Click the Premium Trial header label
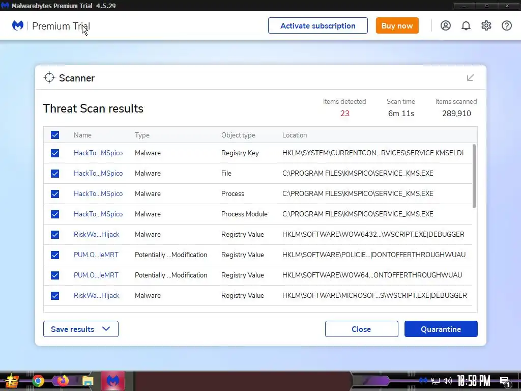Image resolution: width=521 pixels, height=391 pixels. (61, 26)
